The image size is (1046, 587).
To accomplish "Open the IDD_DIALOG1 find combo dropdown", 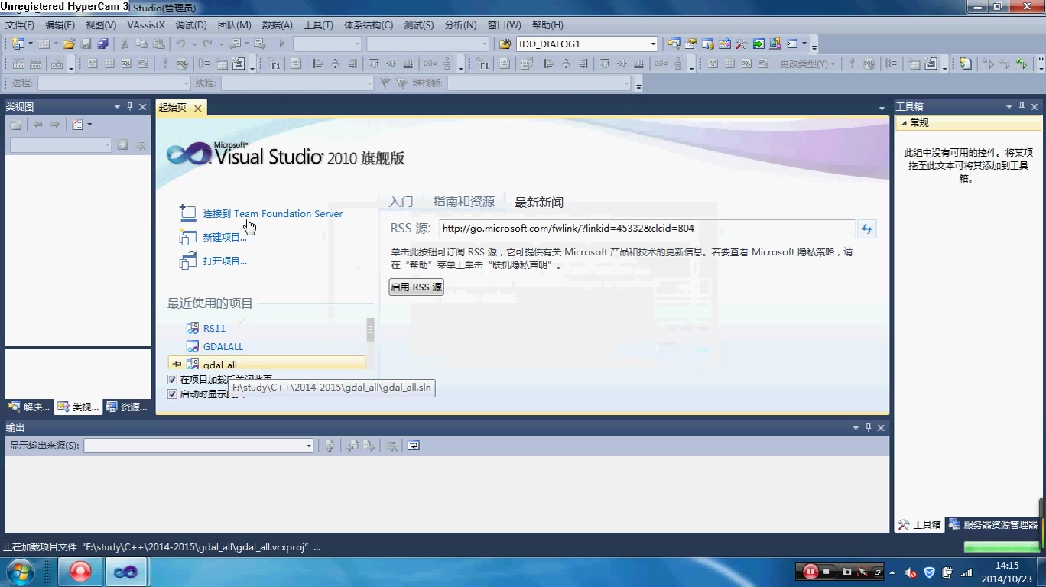I will point(652,44).
